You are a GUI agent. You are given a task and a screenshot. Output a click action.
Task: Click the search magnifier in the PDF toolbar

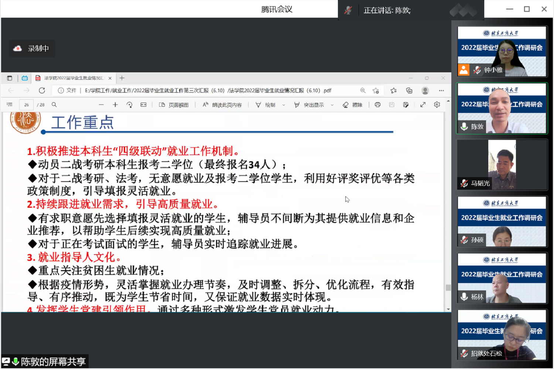(54, 105)
